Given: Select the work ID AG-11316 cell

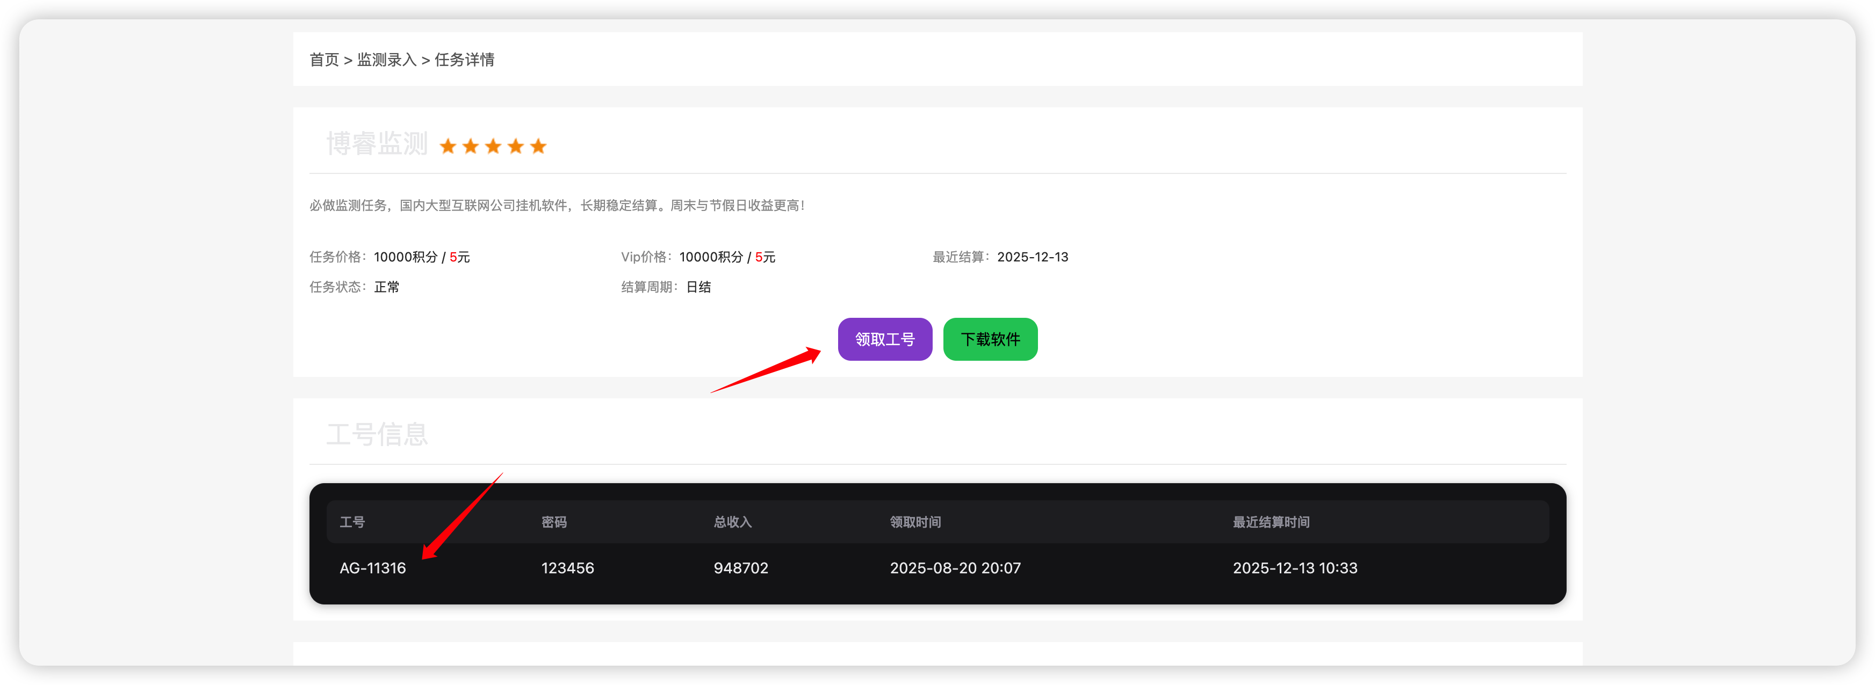Looking at the screenshot, I should coord(373,568).
